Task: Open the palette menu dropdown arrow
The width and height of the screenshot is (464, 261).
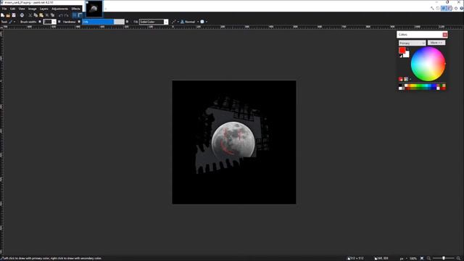Action: point(410,79)
